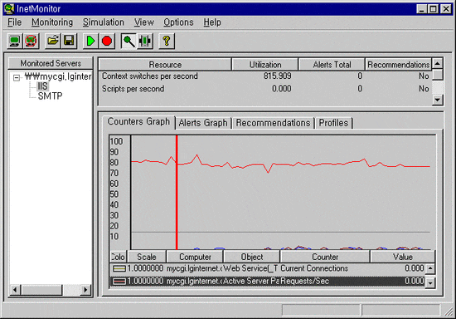Click the Computer column header
This screenshot has height=319, width=456.
[x=195, y=257]
